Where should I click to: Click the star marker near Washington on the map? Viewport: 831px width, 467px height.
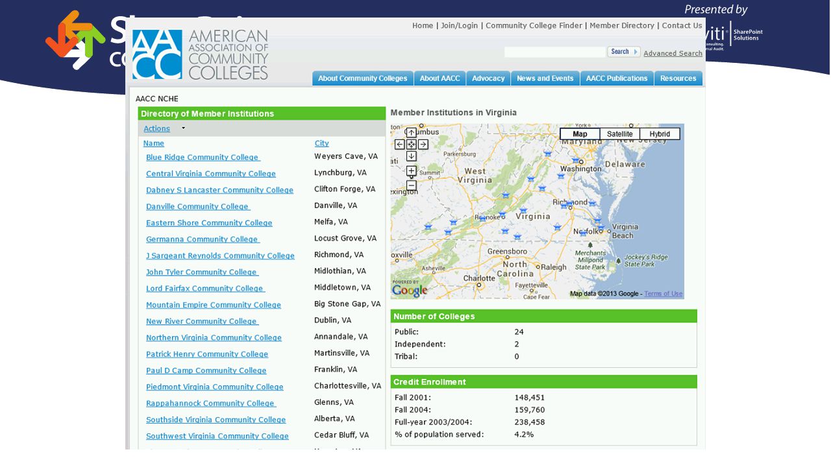575,160
